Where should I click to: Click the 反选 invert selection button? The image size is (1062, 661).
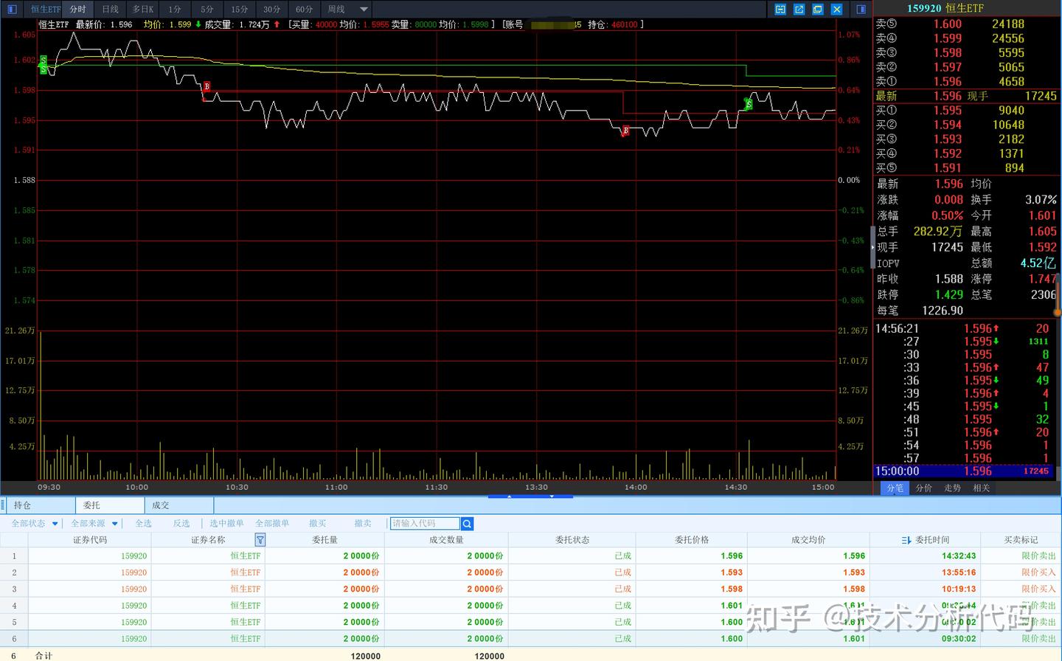[x=181, y=524]
